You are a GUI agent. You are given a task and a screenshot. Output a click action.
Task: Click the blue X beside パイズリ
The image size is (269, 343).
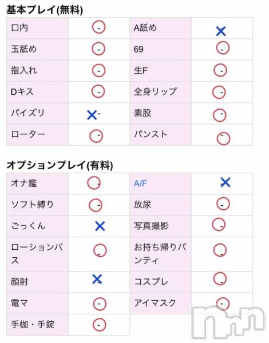(92, 115)
